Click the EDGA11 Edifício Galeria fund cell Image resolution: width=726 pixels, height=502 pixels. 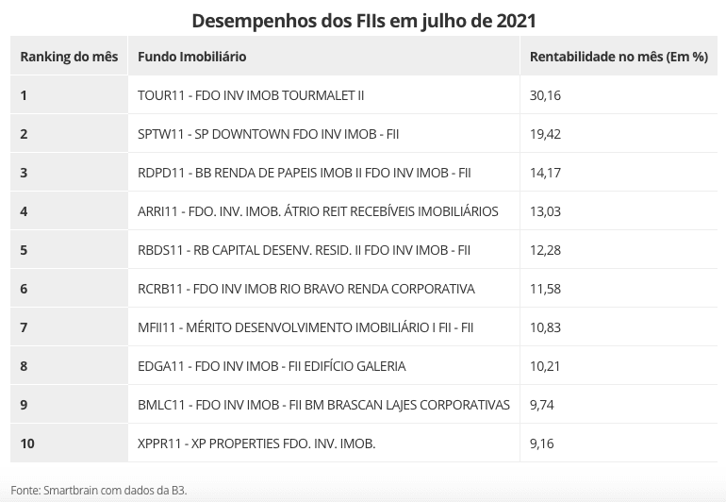pos(272,366)
